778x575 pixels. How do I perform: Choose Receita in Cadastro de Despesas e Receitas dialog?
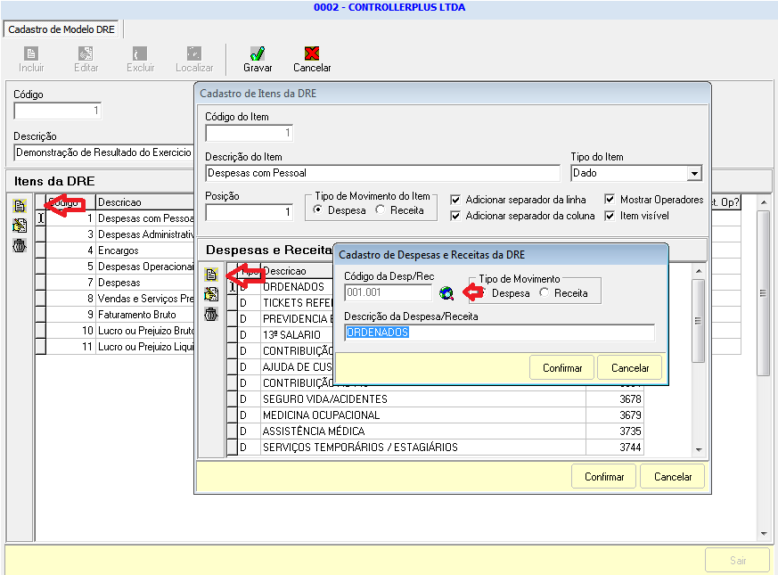tap(545, 292)
